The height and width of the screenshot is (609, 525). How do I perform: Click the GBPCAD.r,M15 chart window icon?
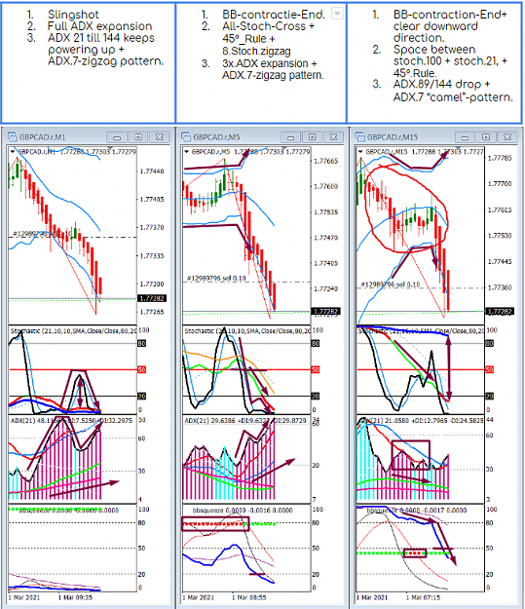point(360,136)
